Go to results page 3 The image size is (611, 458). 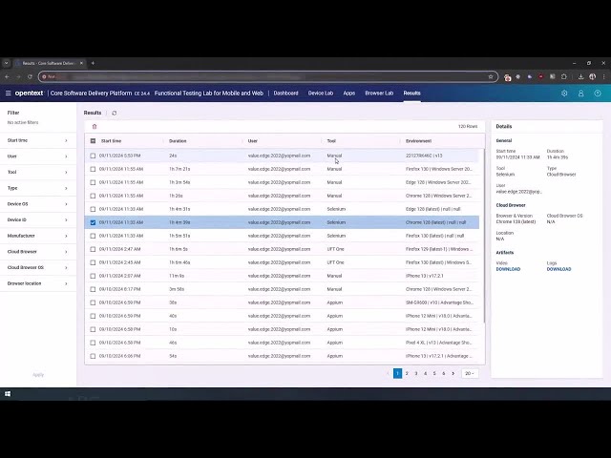(x=416, y=373)
